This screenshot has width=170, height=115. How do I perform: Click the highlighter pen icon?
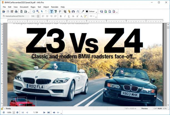86,16
